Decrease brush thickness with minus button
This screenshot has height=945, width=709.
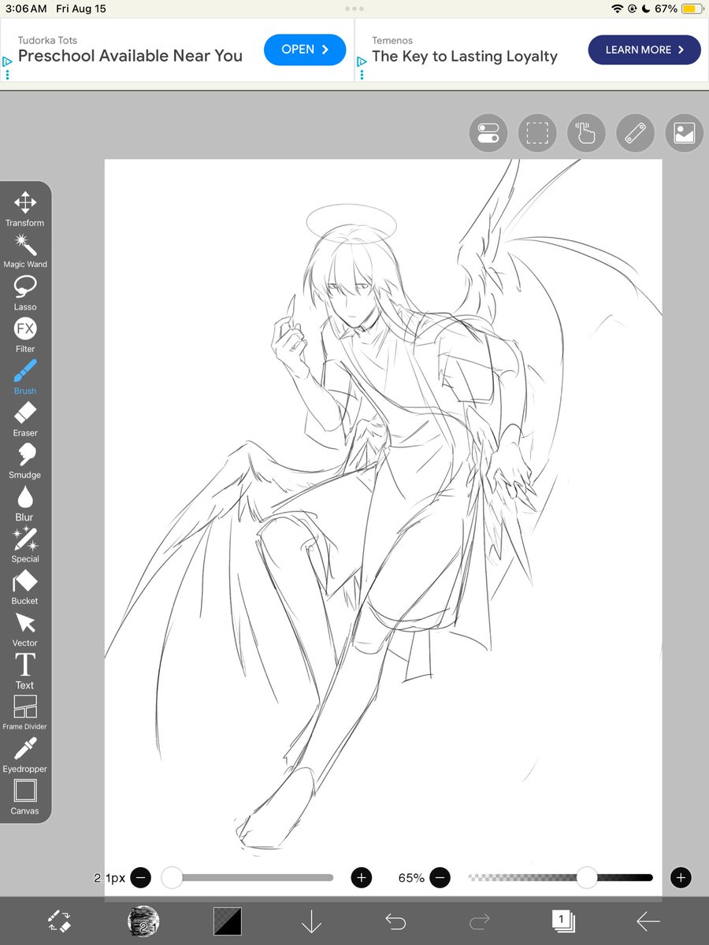pos(141,877)
